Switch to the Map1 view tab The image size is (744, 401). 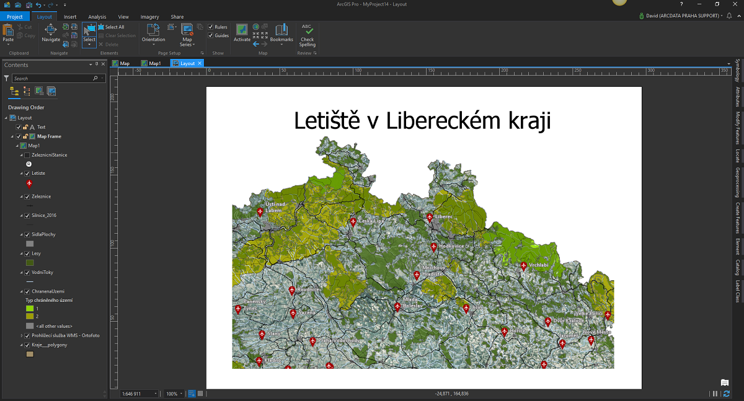pyautogui.click(x=151, y=63)
